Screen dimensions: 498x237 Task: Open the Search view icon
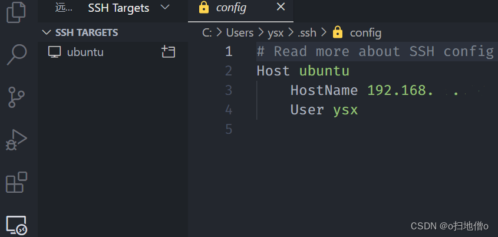click(x=17, y=54)
